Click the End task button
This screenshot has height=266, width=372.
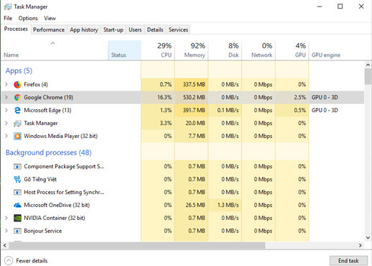coord(348,260)
